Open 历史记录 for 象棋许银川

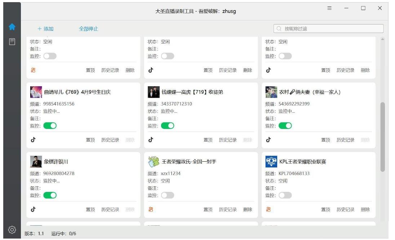110,209
